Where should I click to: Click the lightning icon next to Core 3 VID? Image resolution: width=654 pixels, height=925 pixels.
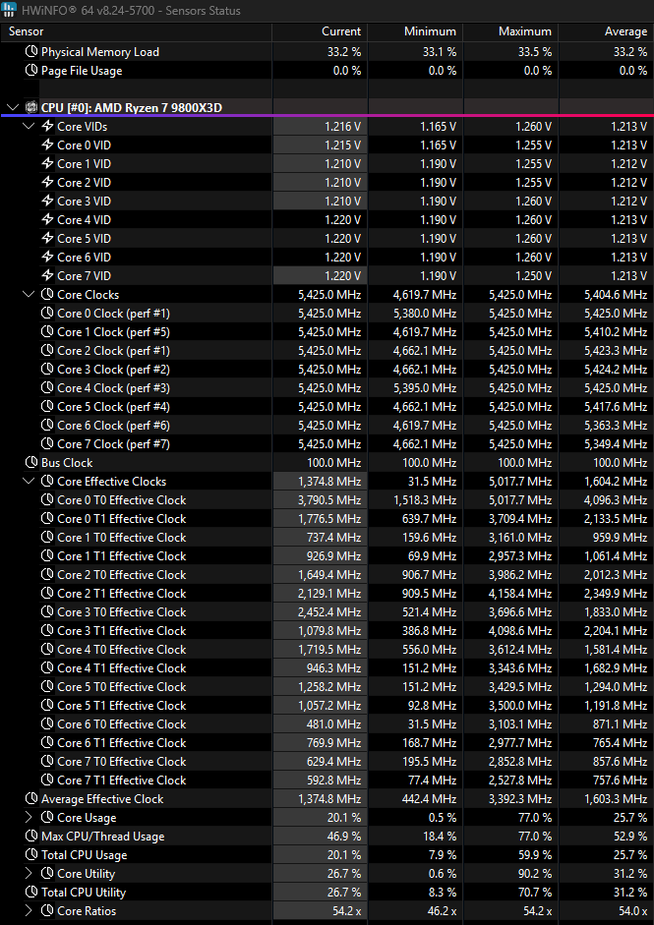pyautogui.click(x=48, y=202)
